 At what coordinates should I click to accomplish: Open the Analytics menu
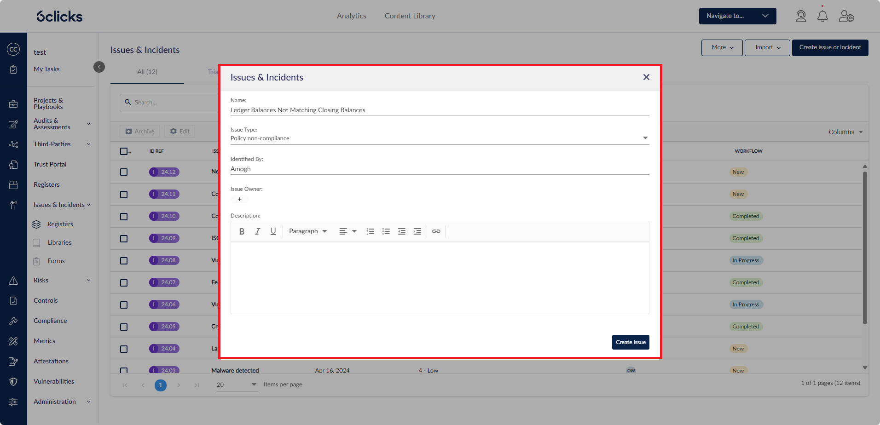point(351,16)
